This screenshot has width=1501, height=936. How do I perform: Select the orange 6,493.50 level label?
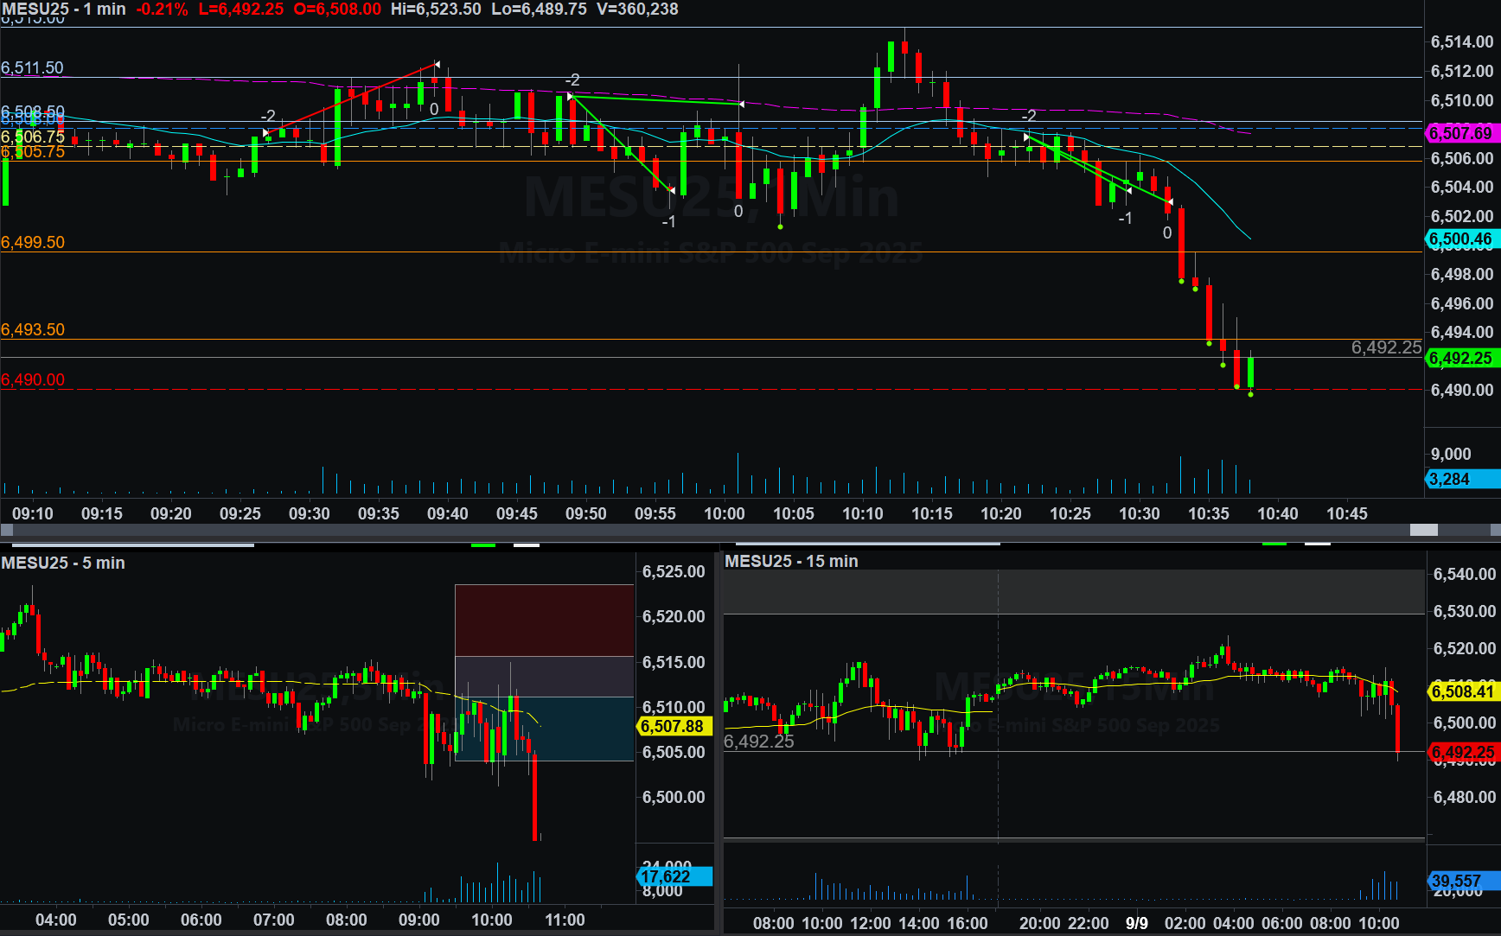click(x=33, y=330)
